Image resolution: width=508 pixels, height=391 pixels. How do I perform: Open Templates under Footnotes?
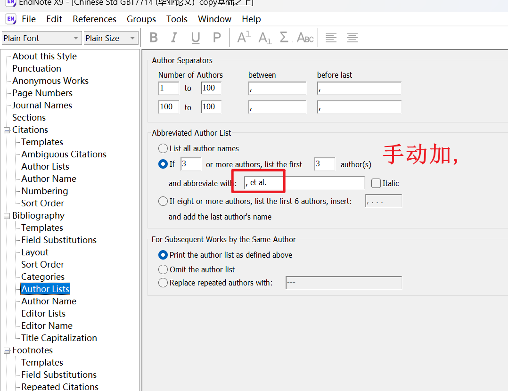tap(42, 362)
